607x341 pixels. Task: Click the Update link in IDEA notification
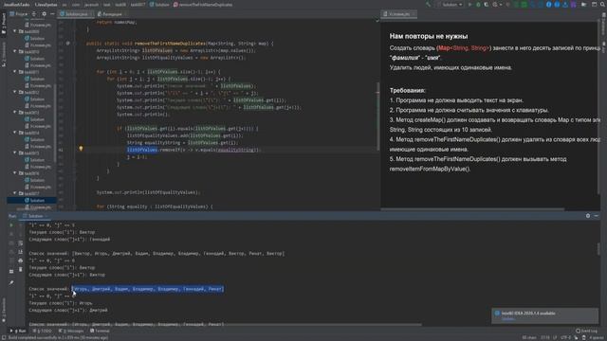coord(508,319)
